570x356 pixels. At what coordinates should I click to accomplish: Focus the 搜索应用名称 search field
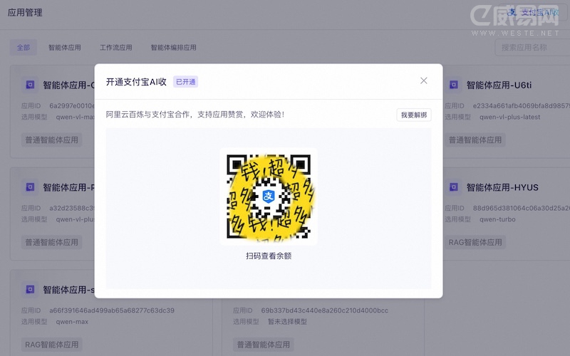pos(531,48)
